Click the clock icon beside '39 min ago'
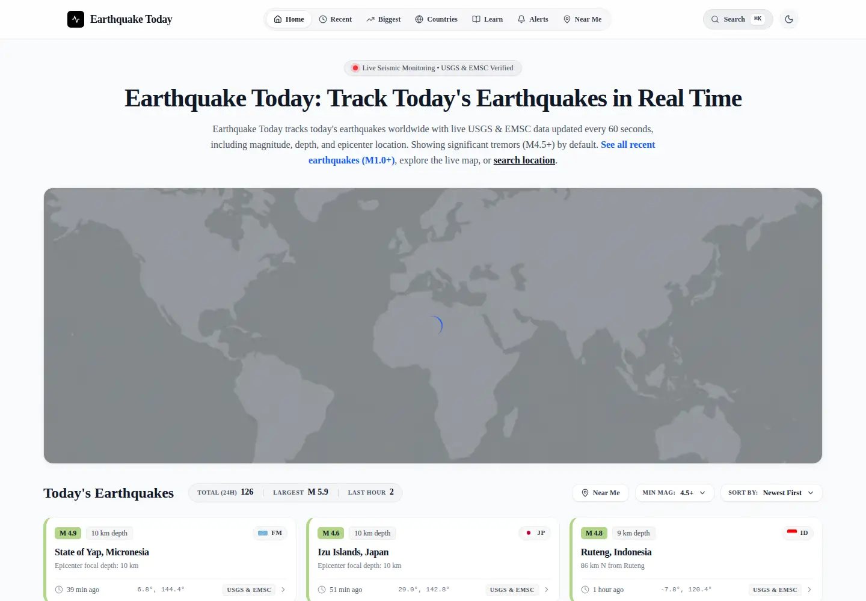Image resolution: width=866 pixels, height=601 pixels. click(59, 590)
